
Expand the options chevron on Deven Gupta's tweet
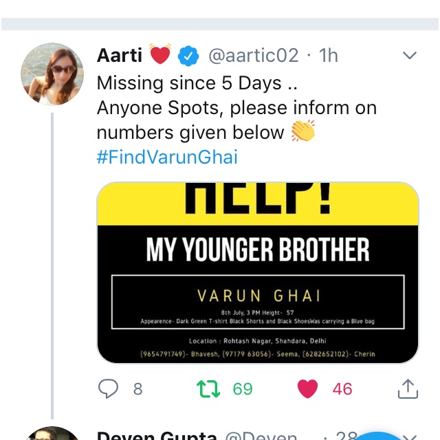coord(410,437)
